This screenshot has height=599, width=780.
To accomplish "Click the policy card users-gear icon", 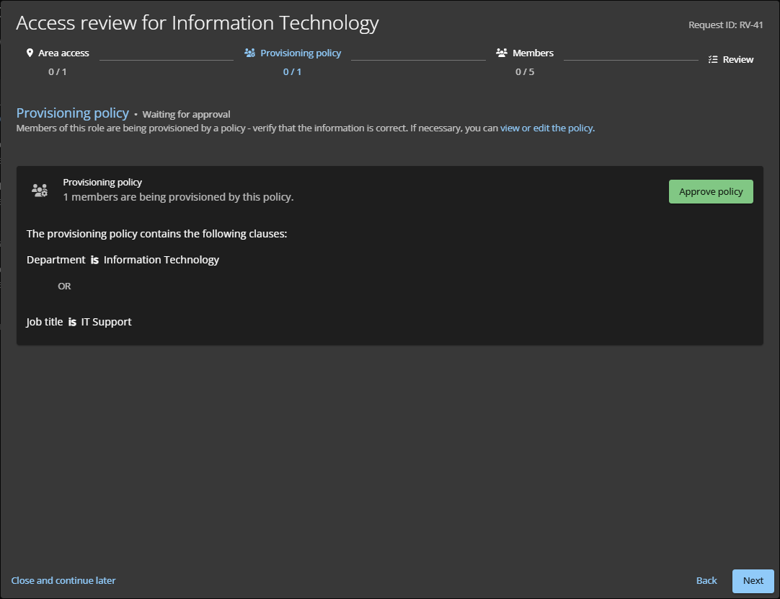I will [x=40, y=191].
